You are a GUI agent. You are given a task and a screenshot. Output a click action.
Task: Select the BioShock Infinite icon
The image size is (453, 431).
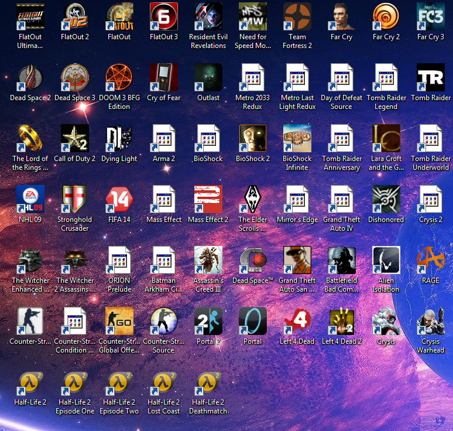[297, 139]
